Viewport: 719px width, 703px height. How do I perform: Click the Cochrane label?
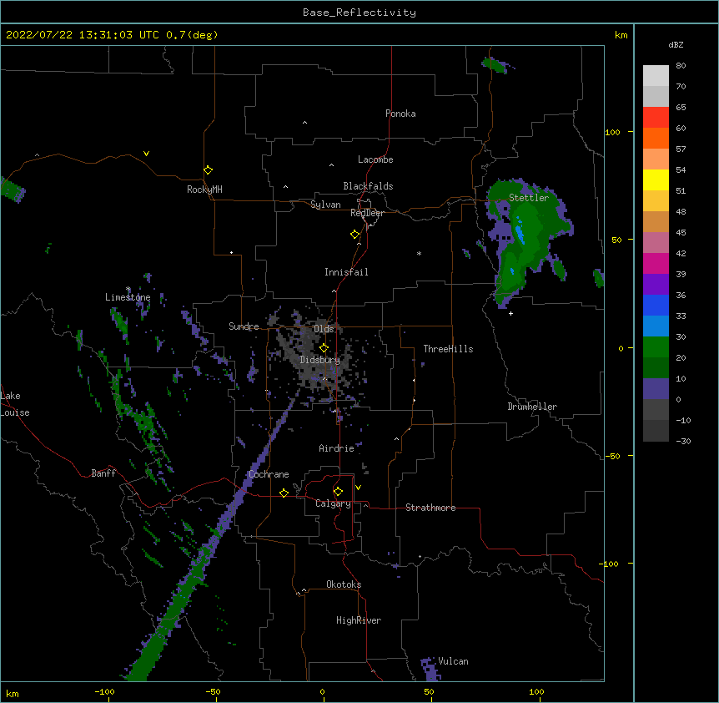269,474
